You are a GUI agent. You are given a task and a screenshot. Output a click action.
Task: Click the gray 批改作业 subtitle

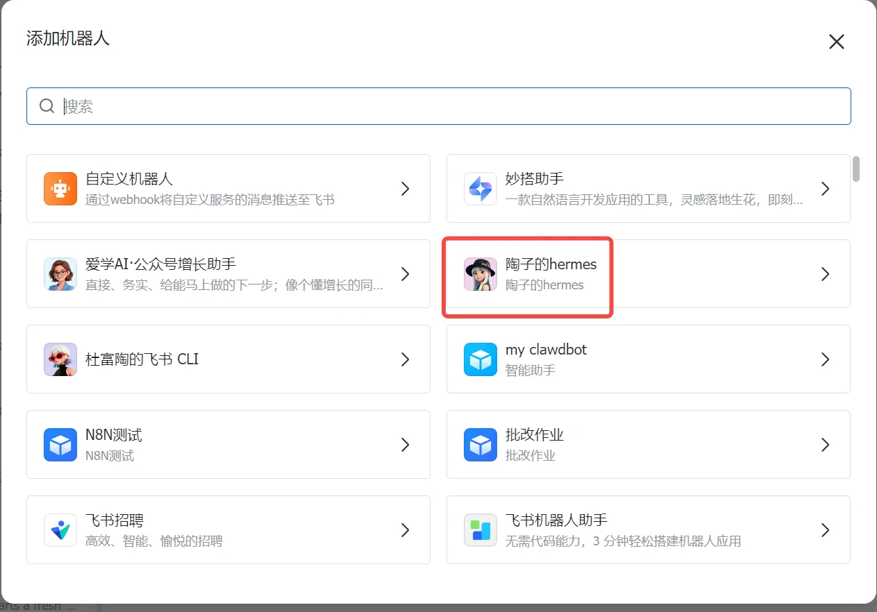(x=531, y=456)
